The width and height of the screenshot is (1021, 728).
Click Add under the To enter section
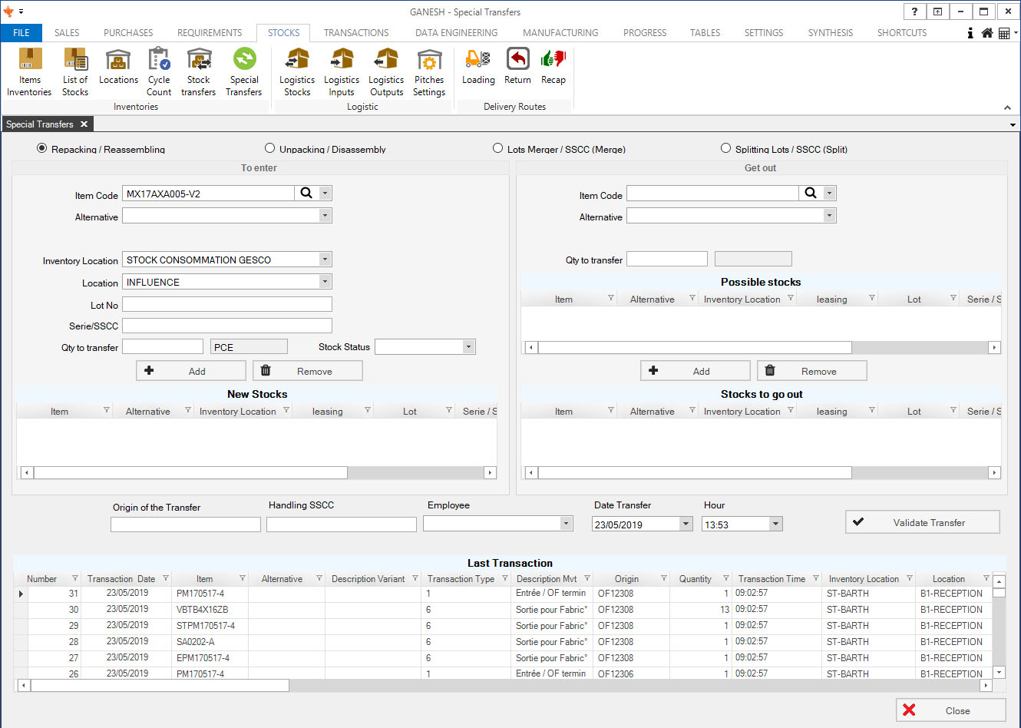point(191,371)
